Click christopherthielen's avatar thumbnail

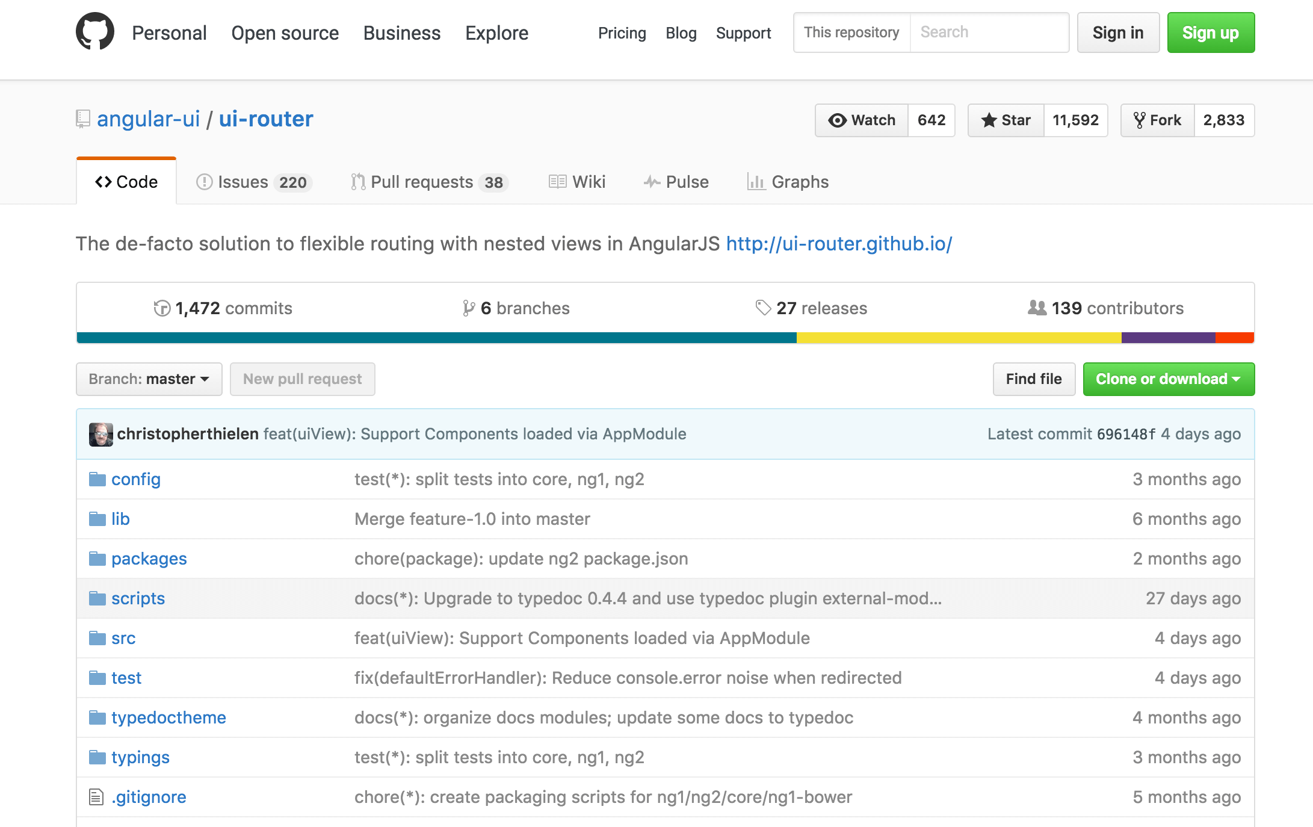[101, 435]
